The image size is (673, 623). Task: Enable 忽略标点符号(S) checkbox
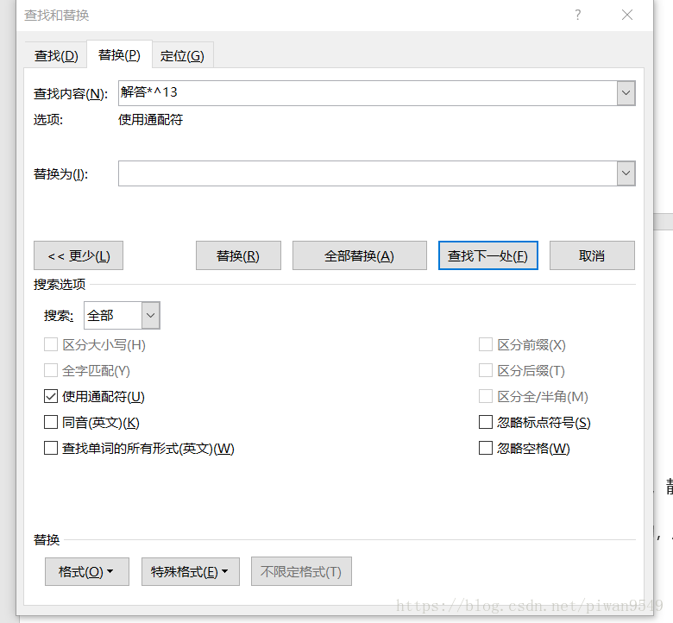point(486,423)
